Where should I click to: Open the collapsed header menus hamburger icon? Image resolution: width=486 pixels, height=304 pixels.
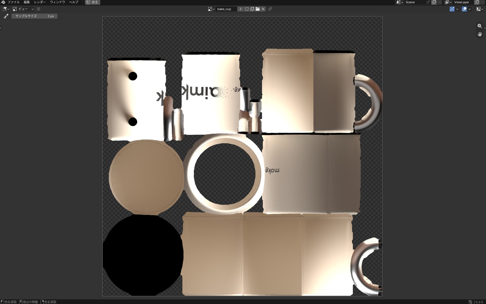click(39, 9)
